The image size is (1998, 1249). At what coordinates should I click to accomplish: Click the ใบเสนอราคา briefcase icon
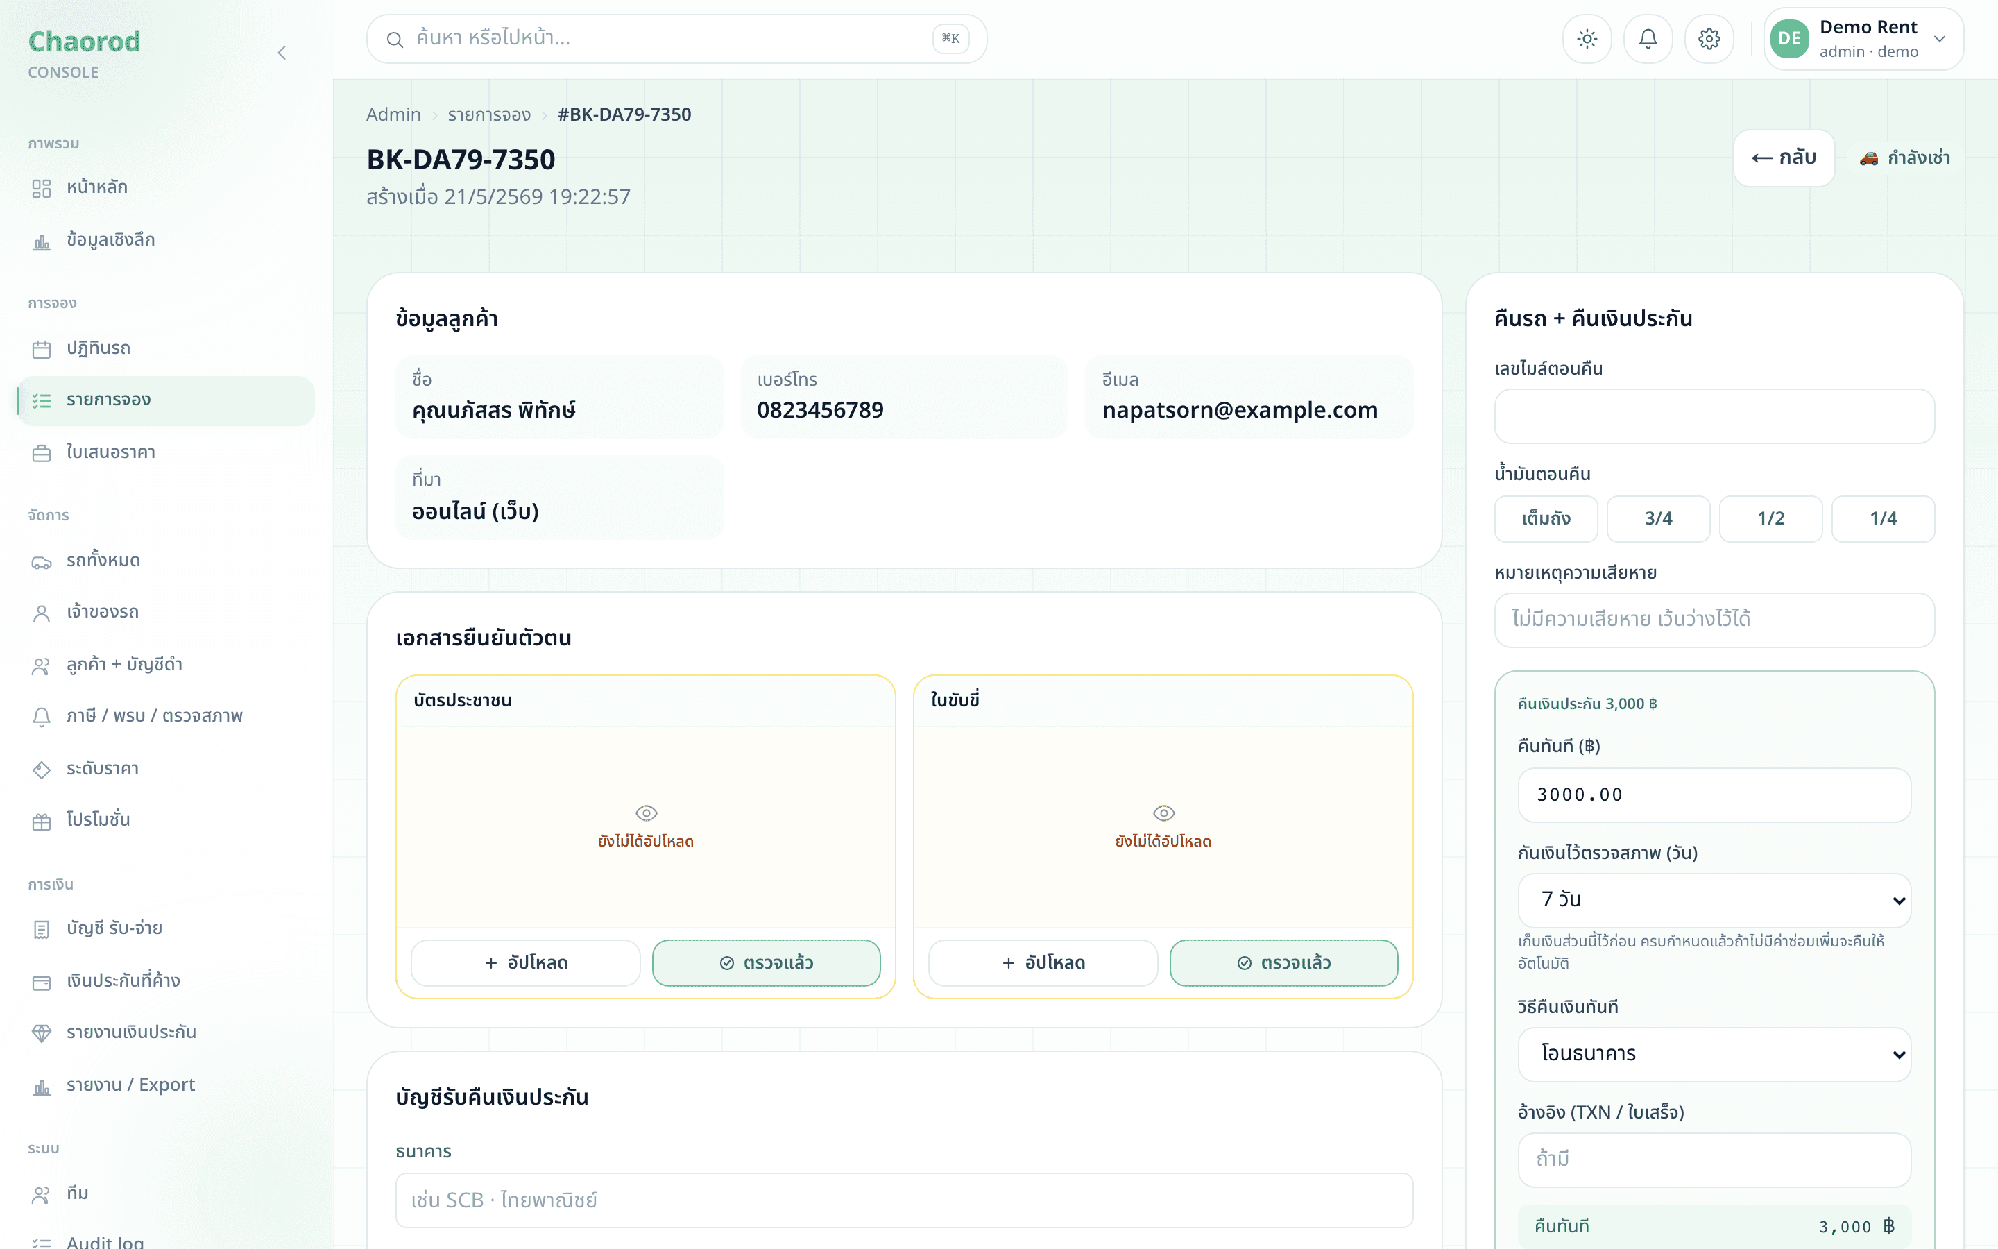pos(42,454)
